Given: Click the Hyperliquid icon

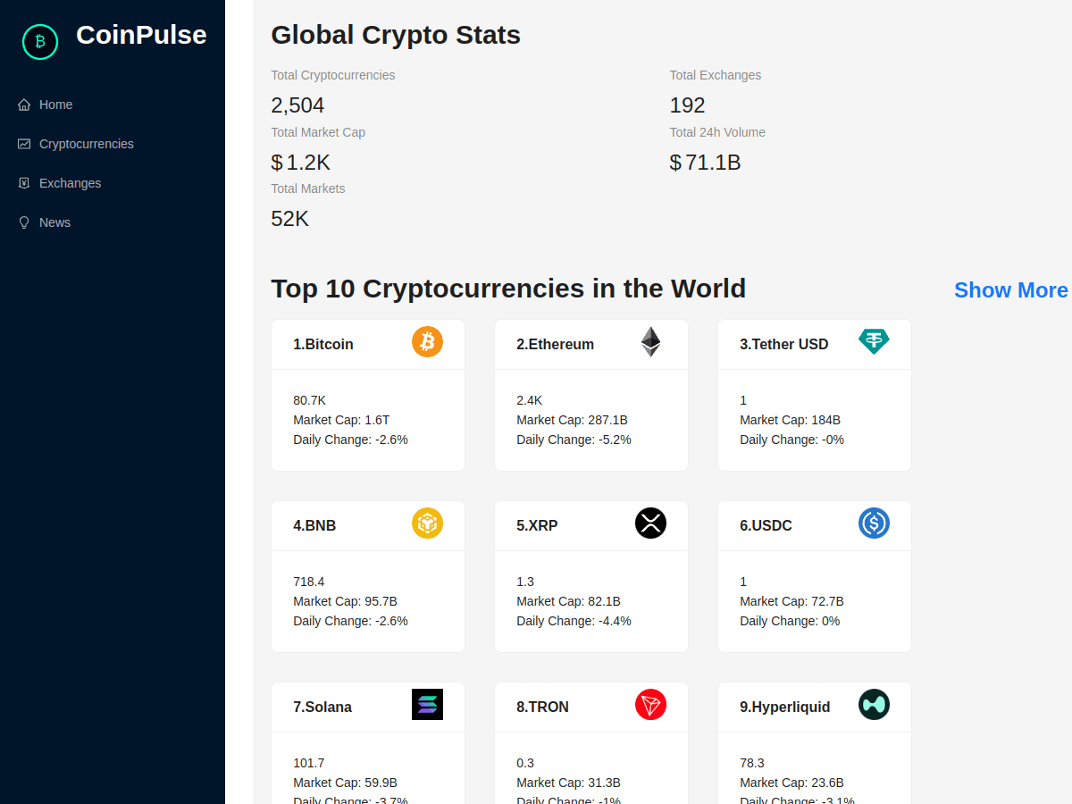Looking at the screenshot, I should point(874,704).
